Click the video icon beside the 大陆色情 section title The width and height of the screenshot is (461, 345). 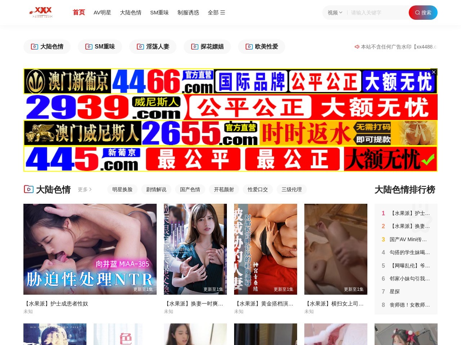(29, 189)
